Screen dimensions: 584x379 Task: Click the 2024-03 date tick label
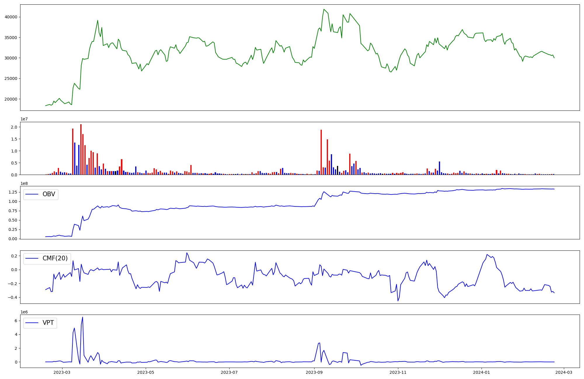coord(564,372)
